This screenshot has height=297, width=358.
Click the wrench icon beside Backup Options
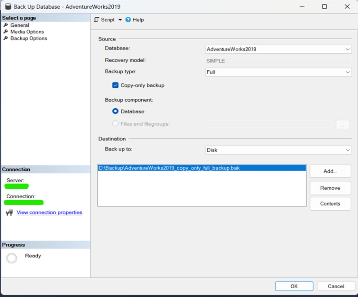coord(6,38)
